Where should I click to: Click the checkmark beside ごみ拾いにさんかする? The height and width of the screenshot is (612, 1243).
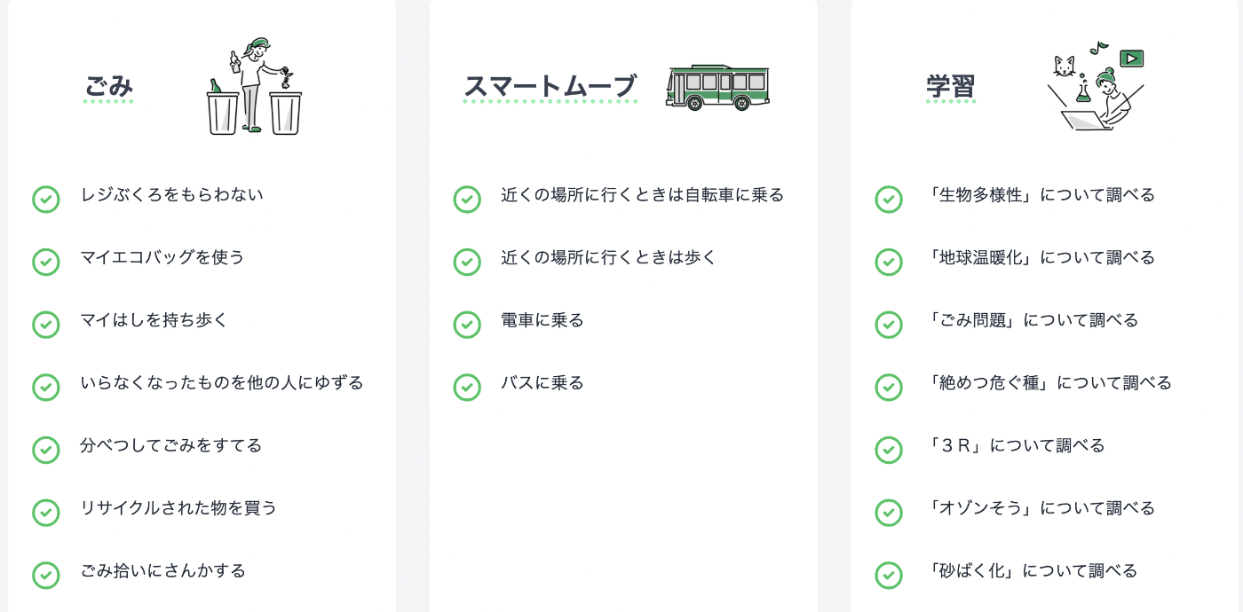[45, 576]
